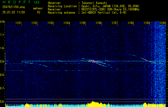
Task: Click the Receiver label
Action: (x=54, y=9)
